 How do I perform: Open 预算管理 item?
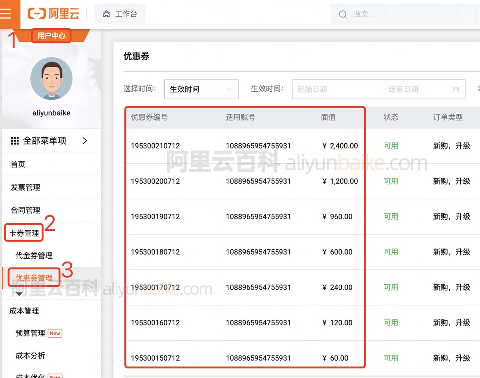(30, 333)
